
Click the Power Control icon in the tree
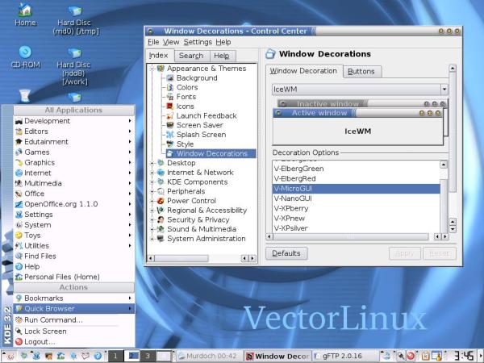click(161, 201)
